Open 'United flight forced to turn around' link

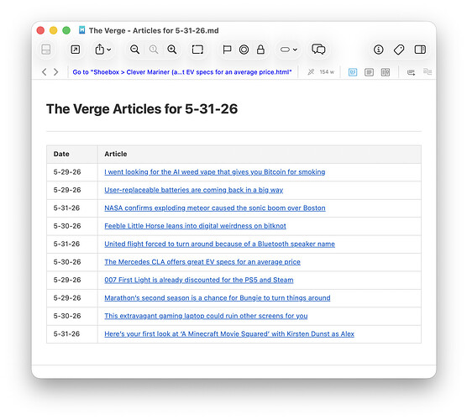tap(219, 244)
